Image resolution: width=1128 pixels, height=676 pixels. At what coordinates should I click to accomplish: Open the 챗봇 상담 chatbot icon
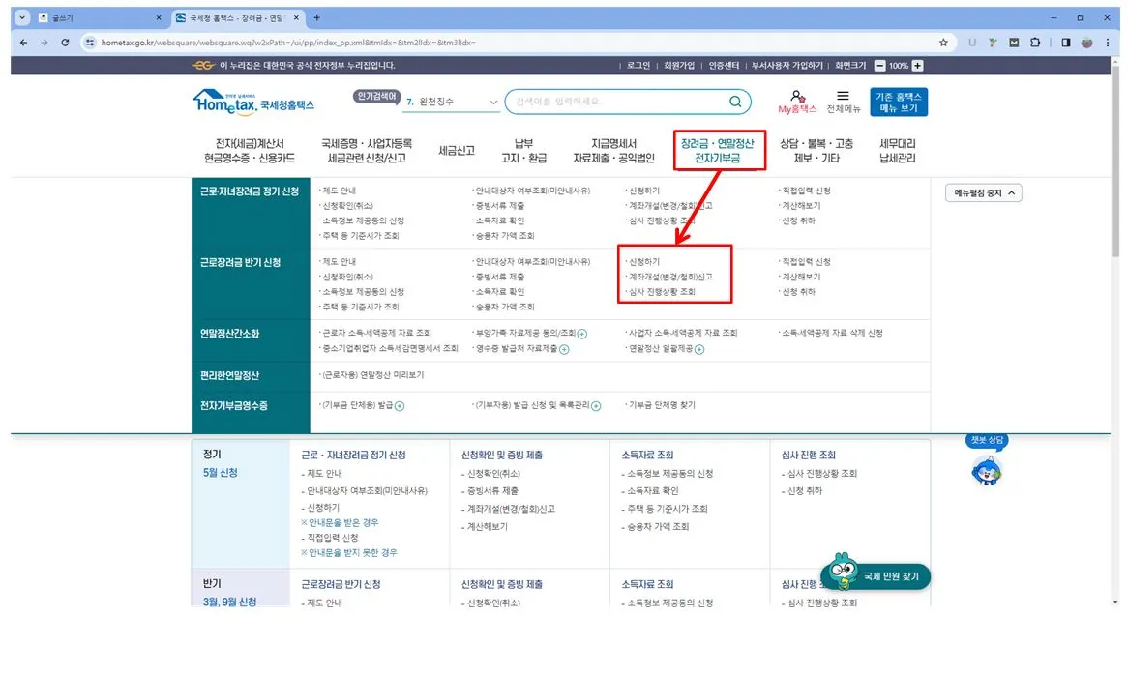pyautogui.click(x=985, y=472)
